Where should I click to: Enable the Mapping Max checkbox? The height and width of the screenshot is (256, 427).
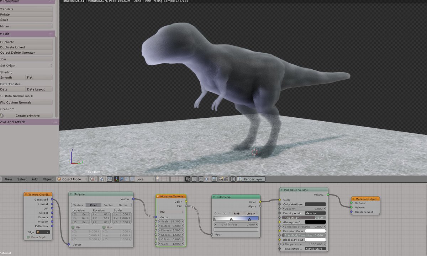[x=104, y=227]
